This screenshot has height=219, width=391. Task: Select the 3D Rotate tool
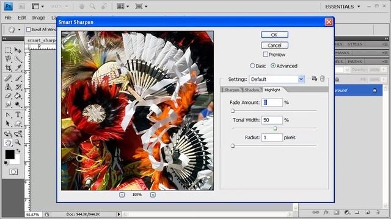click(x=8, y=134)
